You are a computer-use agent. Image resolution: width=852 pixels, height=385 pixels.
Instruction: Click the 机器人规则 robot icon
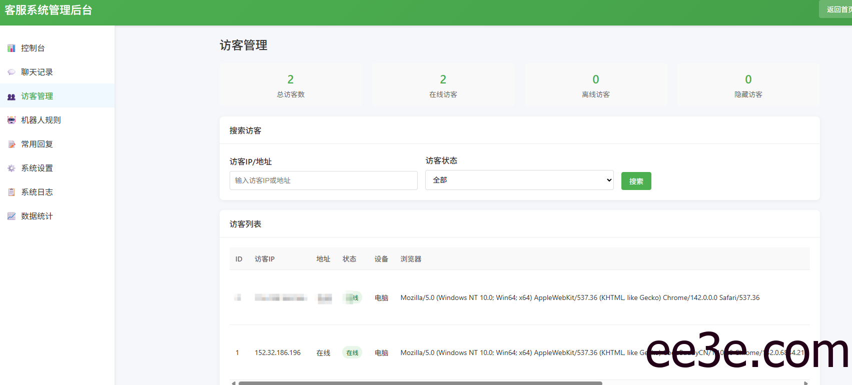(12, 120)
